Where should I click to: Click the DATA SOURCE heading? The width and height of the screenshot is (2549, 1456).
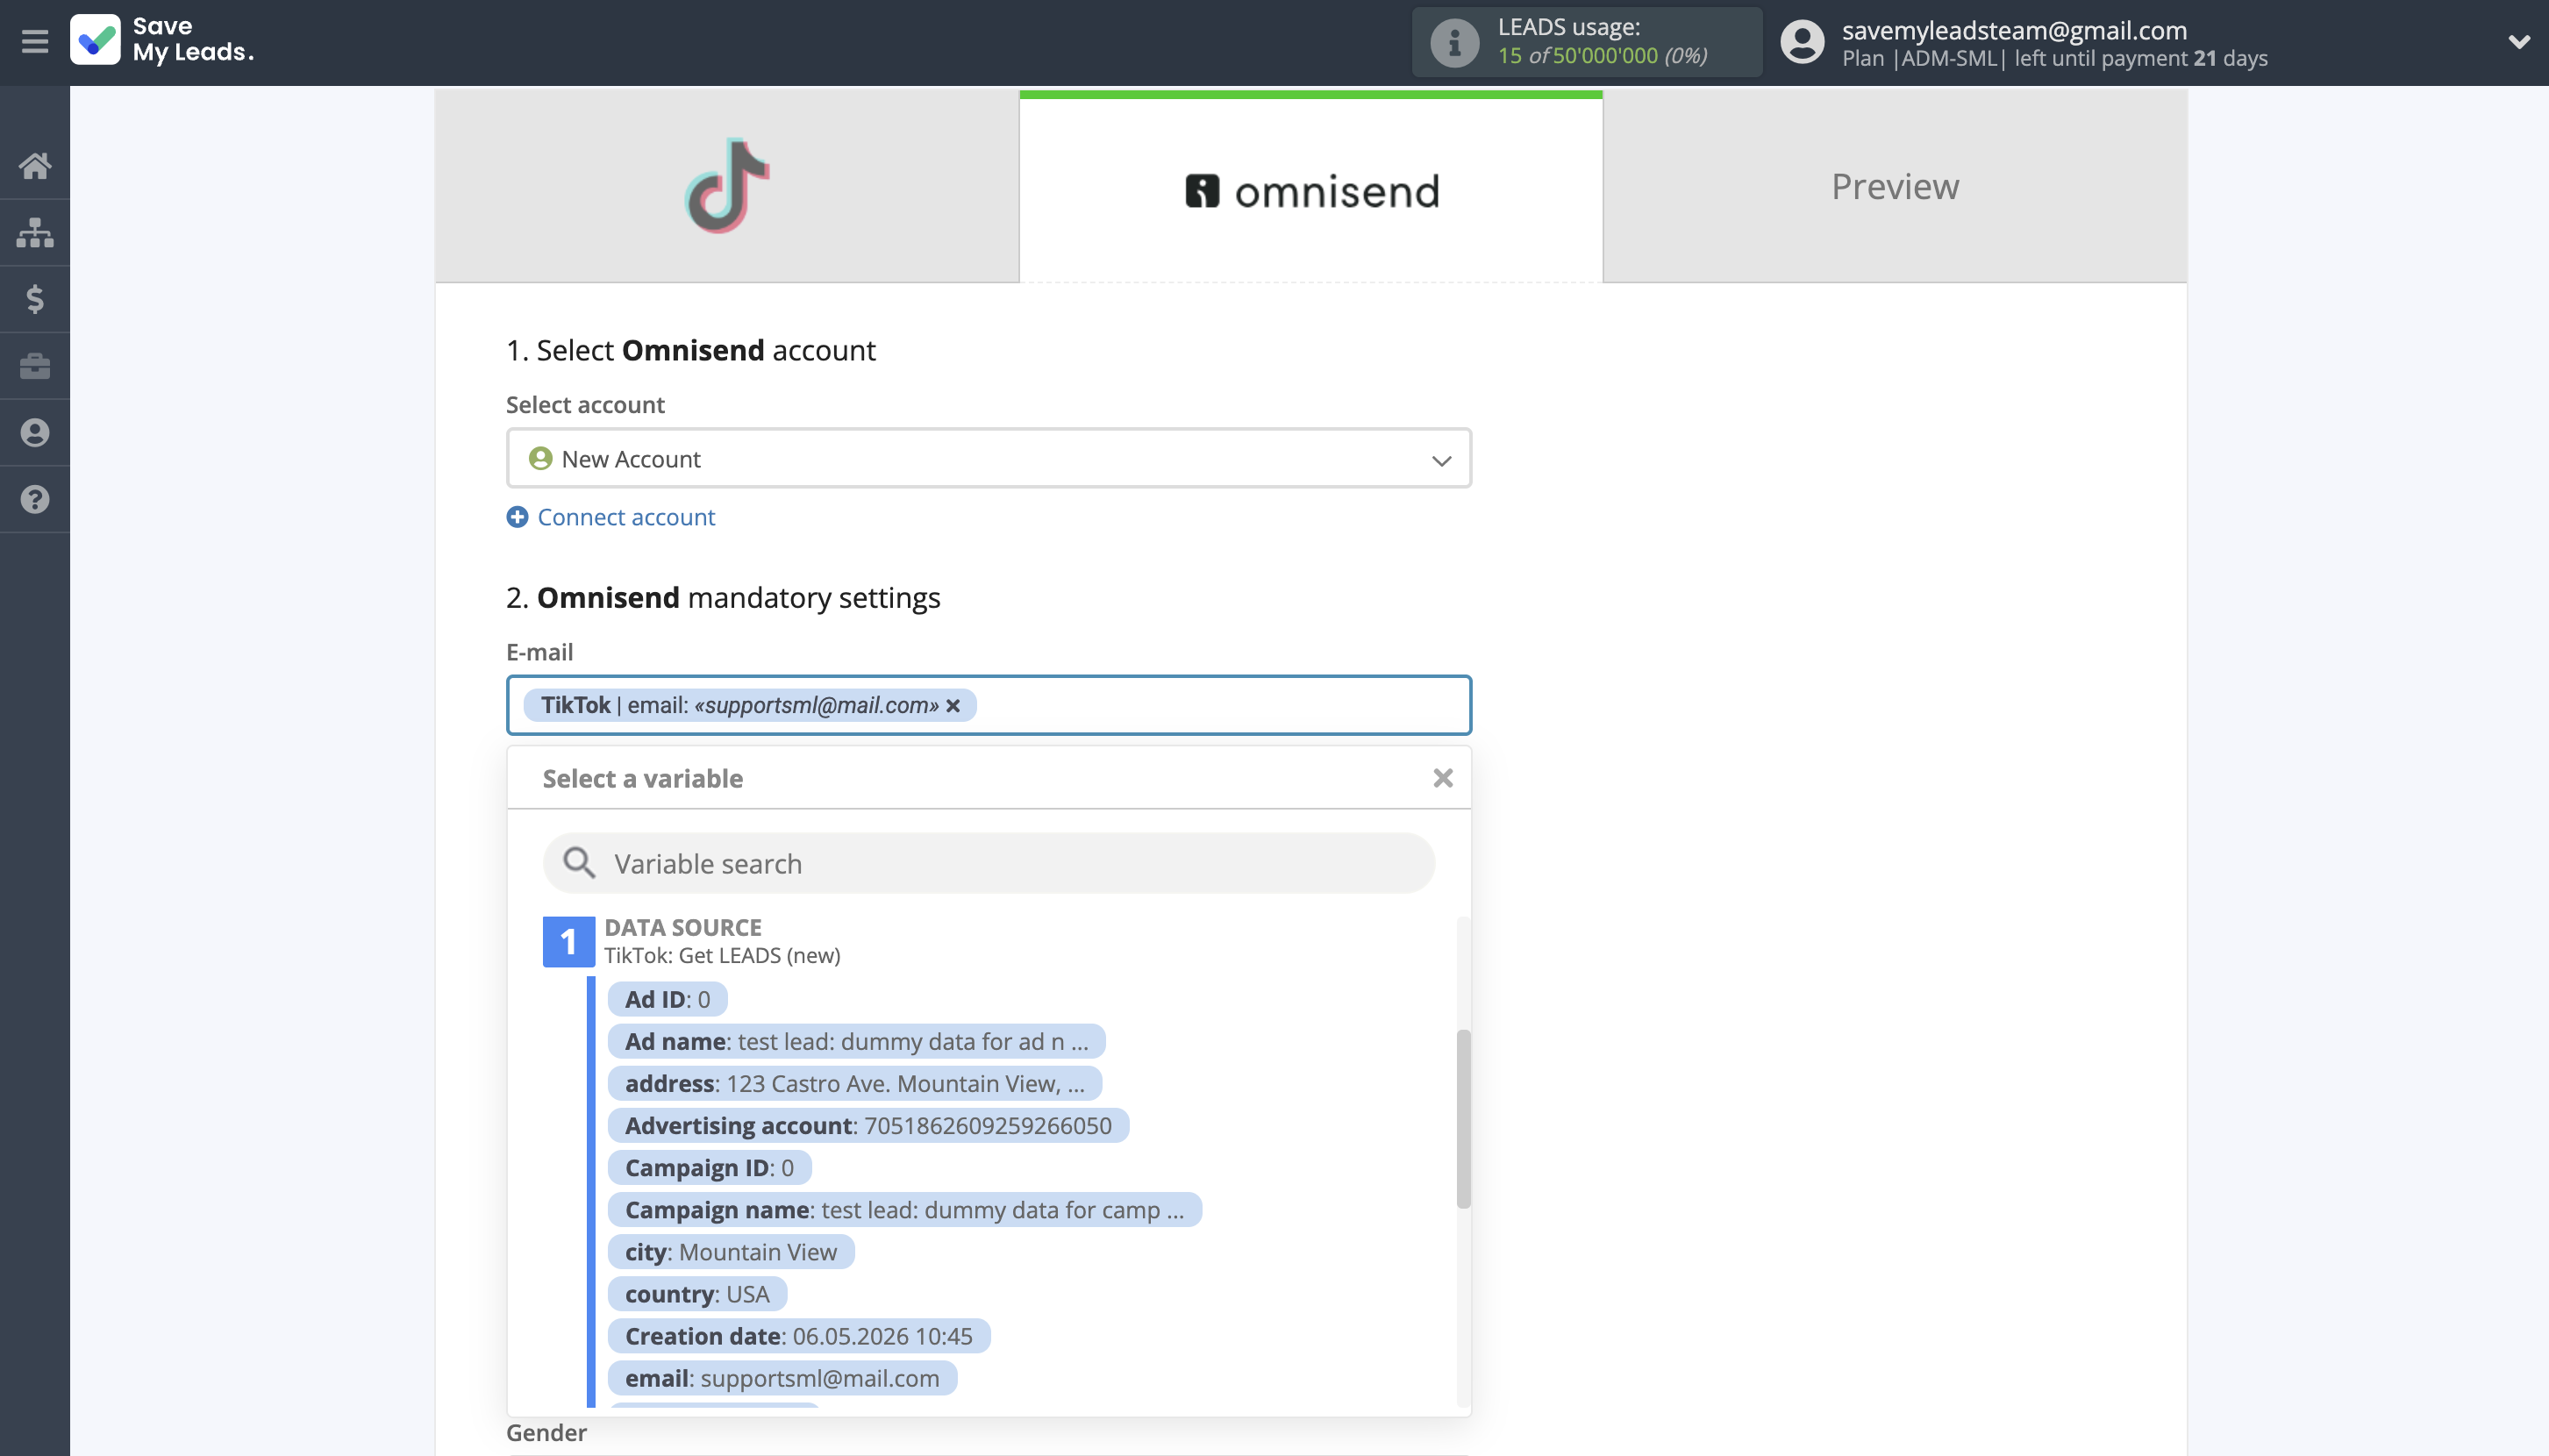(x=682, y=927)
